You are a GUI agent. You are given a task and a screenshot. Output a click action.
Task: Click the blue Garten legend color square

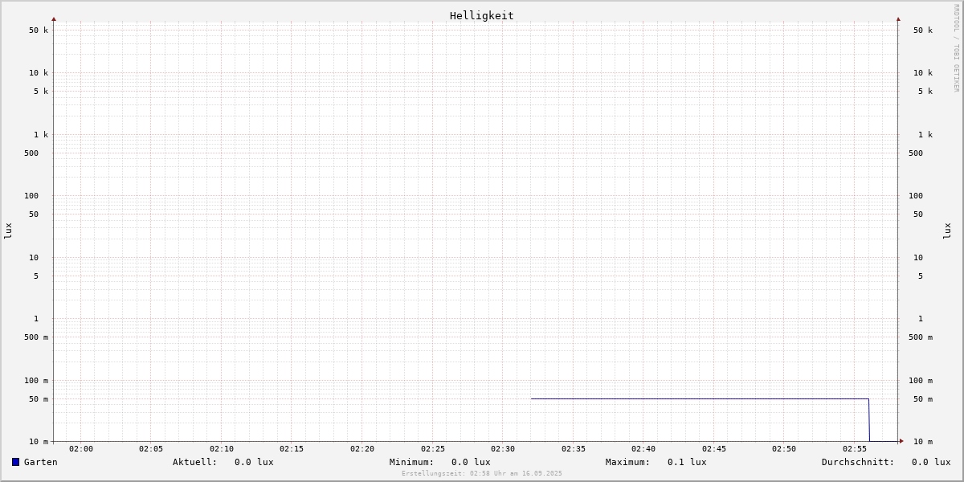pos(15,462)
